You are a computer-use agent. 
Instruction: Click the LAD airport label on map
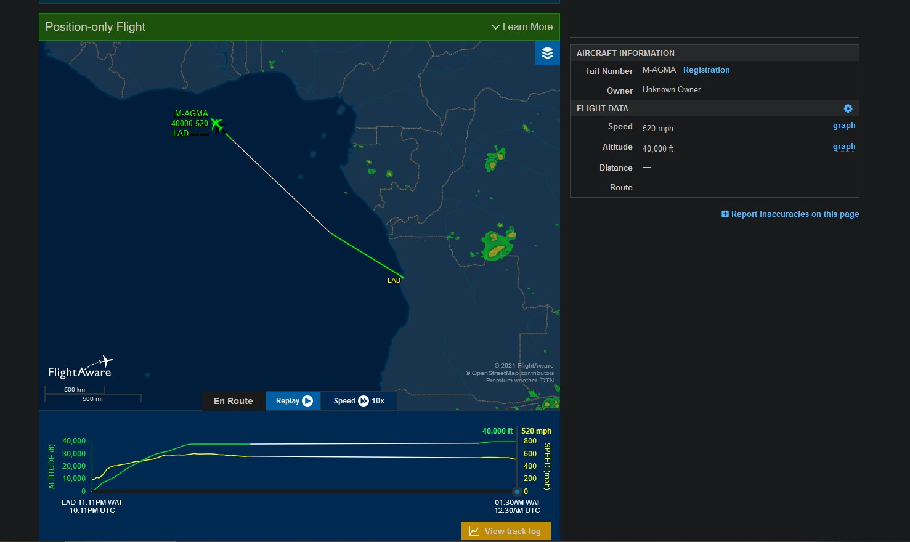click(394, 281)
